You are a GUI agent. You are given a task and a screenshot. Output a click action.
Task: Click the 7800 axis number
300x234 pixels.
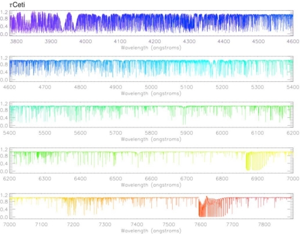(x=265, y=224)
